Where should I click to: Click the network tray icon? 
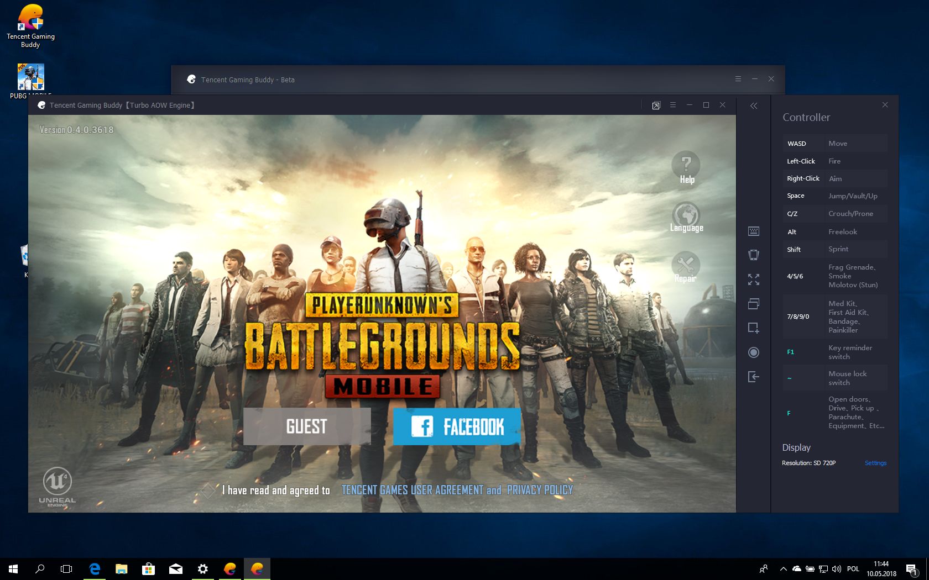(823, 568)
